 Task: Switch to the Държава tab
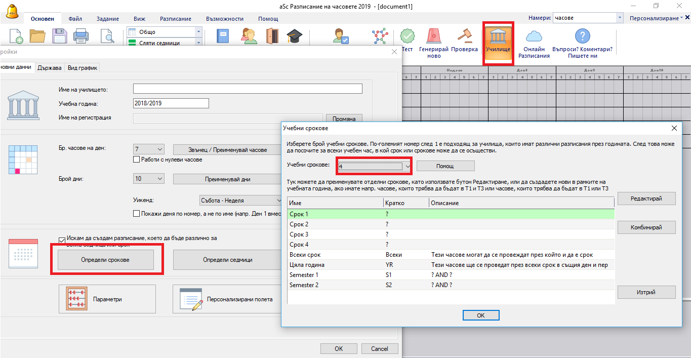pyautogui.click(x=50, y=68)
